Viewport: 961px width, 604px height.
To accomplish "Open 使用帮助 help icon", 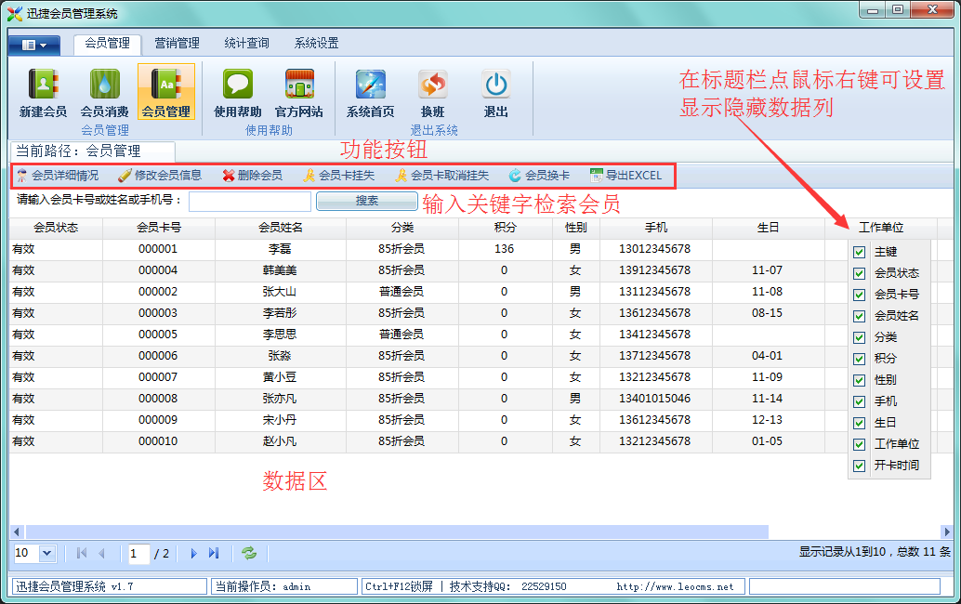I will tap(237, 85).
